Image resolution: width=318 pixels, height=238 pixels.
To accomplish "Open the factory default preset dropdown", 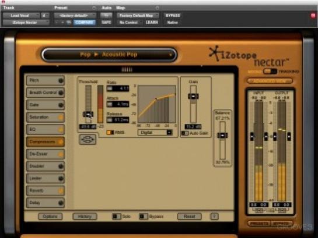I will (x=75, y=16).
